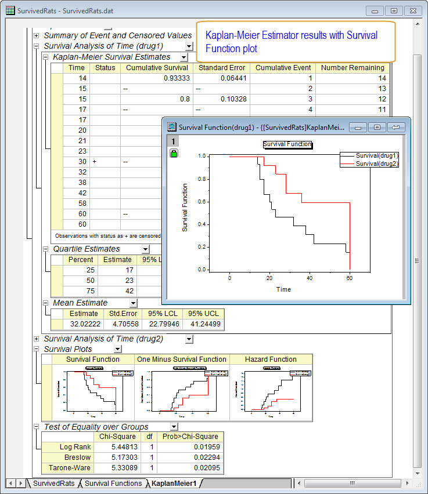Click the Time axis title in graph
This screenshot has width=428, height=494.
coord(283,289)
